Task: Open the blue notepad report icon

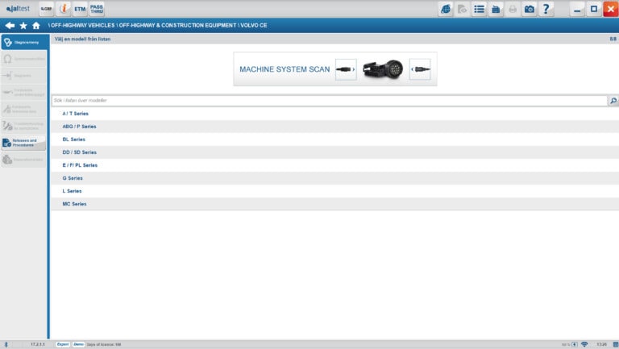Action: [x=496, y=9]
